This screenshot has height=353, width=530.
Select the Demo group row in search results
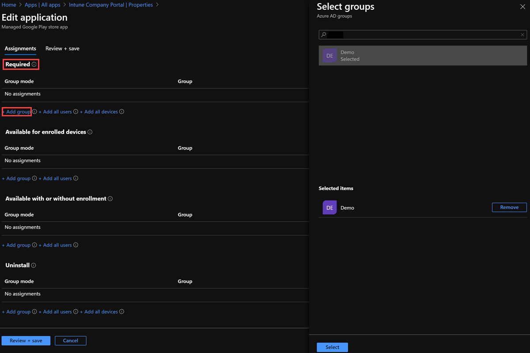(x=423, y=56)
